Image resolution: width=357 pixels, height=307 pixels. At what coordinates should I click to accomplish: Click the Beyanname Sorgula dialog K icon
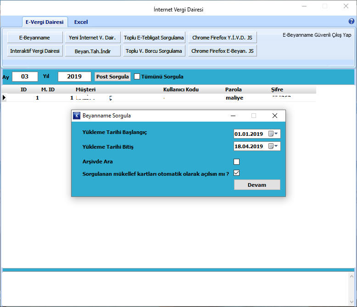click(x=77, y=116)
